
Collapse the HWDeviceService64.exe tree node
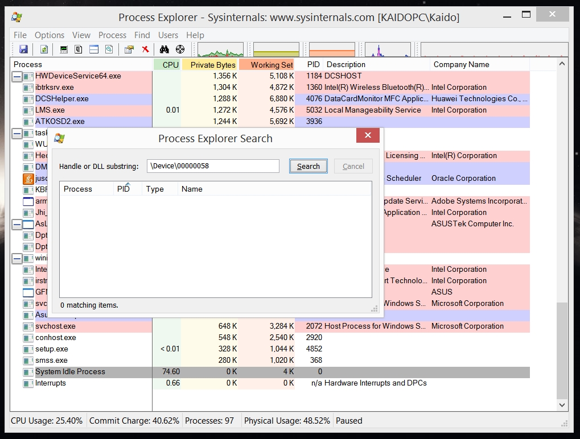pyautogui.click(x=17, y=77)
